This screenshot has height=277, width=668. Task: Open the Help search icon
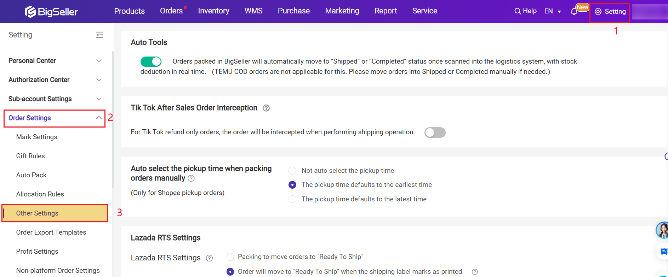518,11
